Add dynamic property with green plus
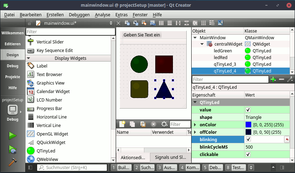 [x=273, y=80]
